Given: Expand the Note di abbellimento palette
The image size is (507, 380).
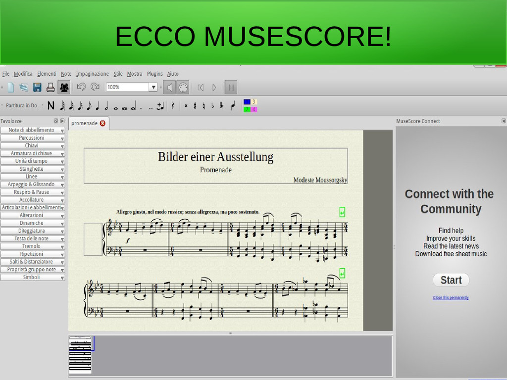Looking at the screenshot, I should 32,130.
